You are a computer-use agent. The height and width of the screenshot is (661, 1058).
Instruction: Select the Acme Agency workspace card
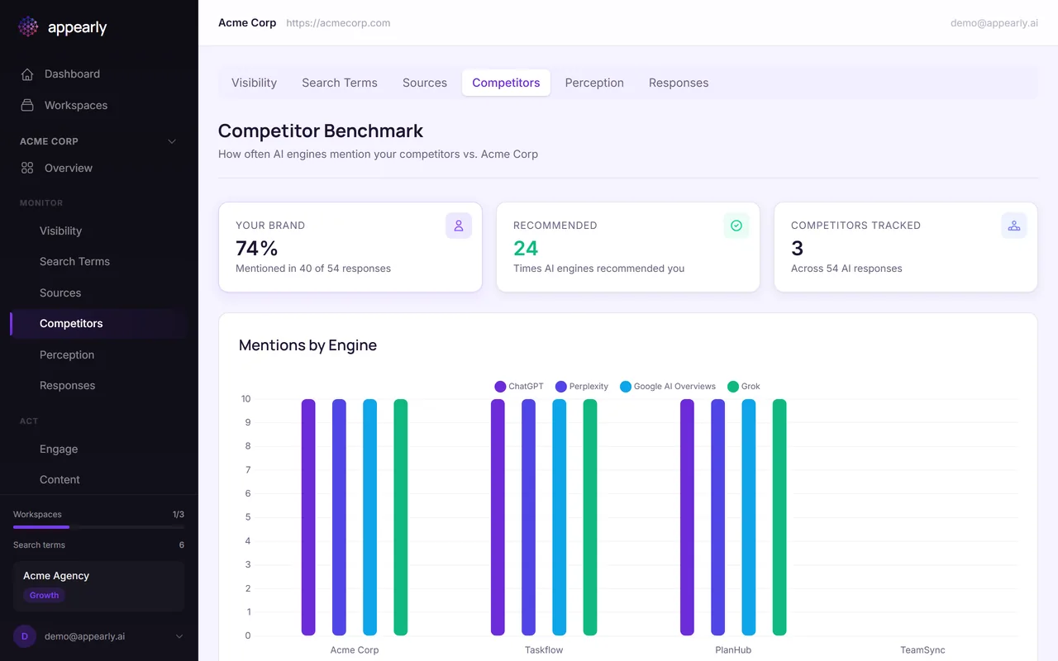[x=98, y=584]
